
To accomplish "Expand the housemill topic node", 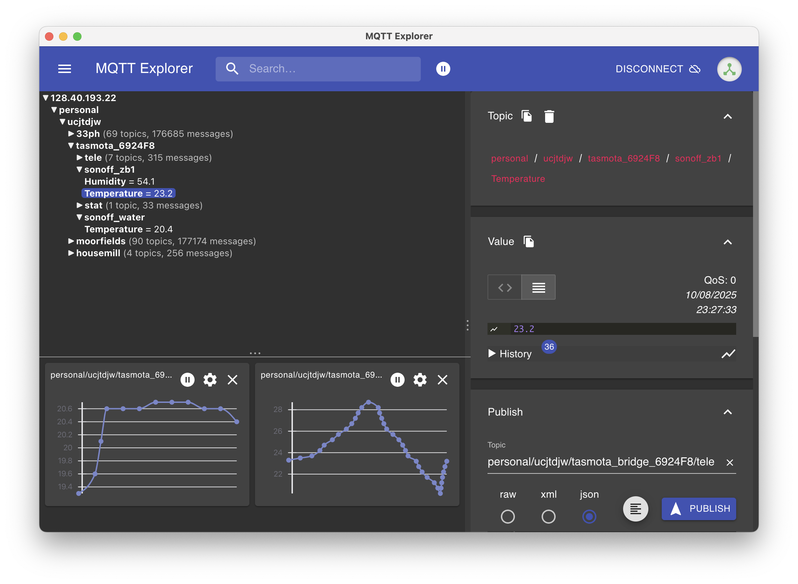I will pos(71,253).
